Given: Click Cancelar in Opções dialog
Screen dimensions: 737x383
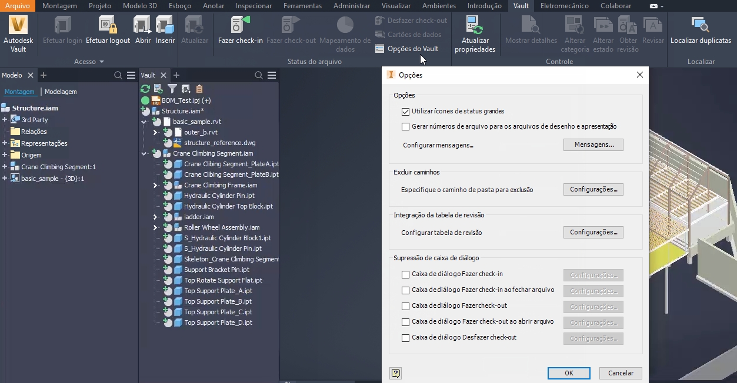Looking at the screenshot, I should coord(621,373).
